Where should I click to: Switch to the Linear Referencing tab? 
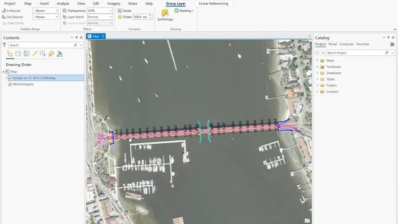pos(213,4)
